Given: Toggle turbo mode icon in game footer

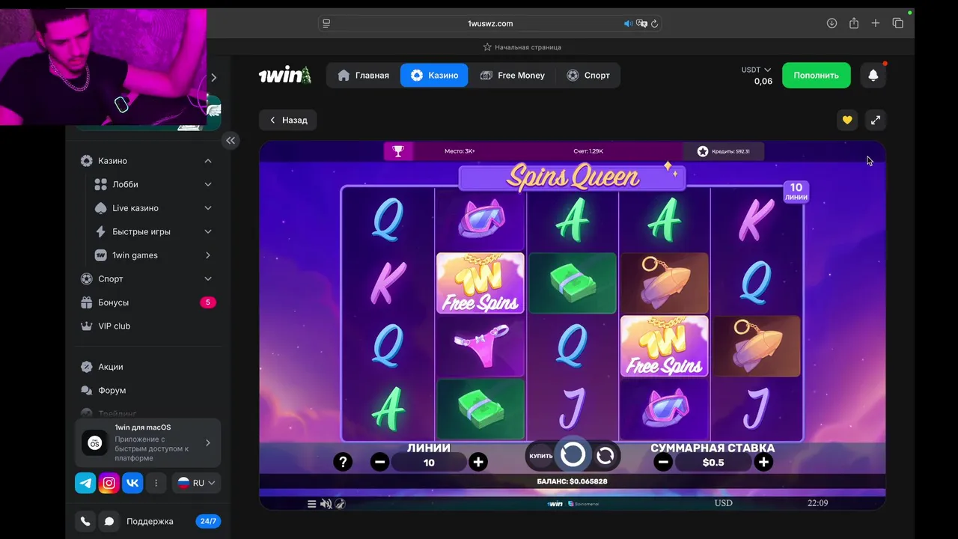Looking at the screenshot, I should pyautogui.click(x=340, y=504).
